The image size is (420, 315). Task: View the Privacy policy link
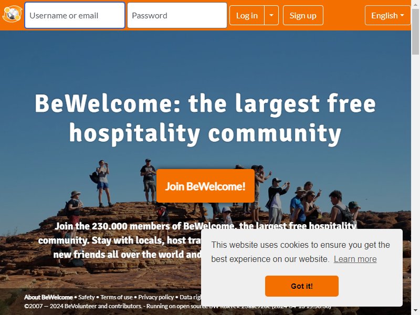click(x=156, y=297)
